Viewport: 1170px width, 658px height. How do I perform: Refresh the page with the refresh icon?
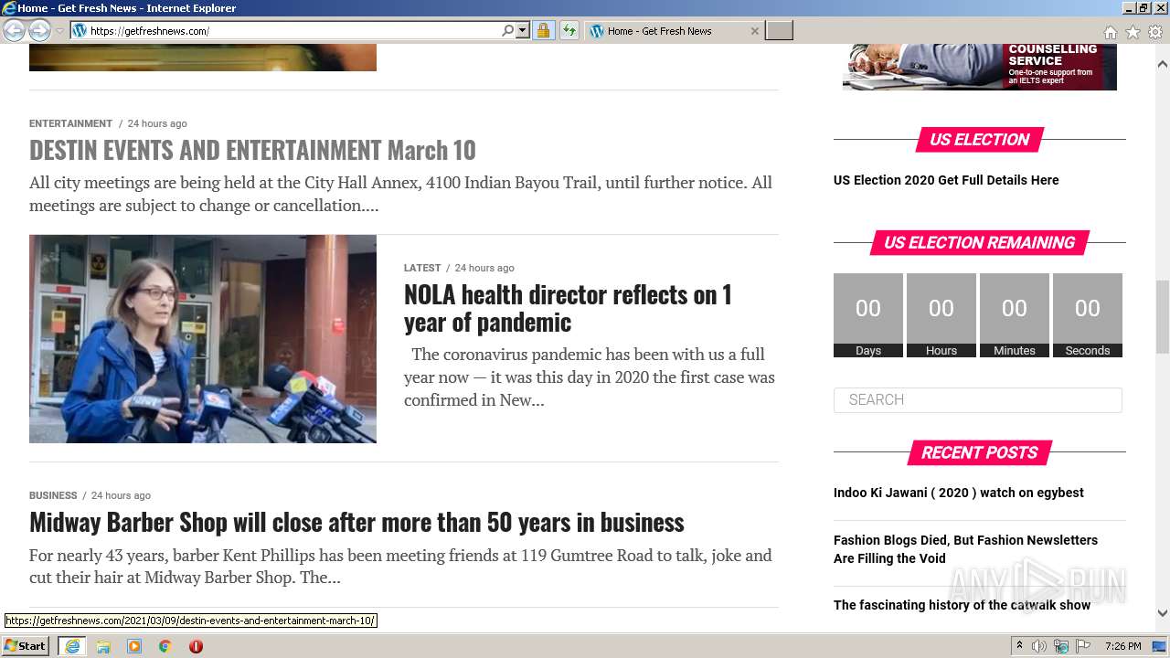(569, 30)
